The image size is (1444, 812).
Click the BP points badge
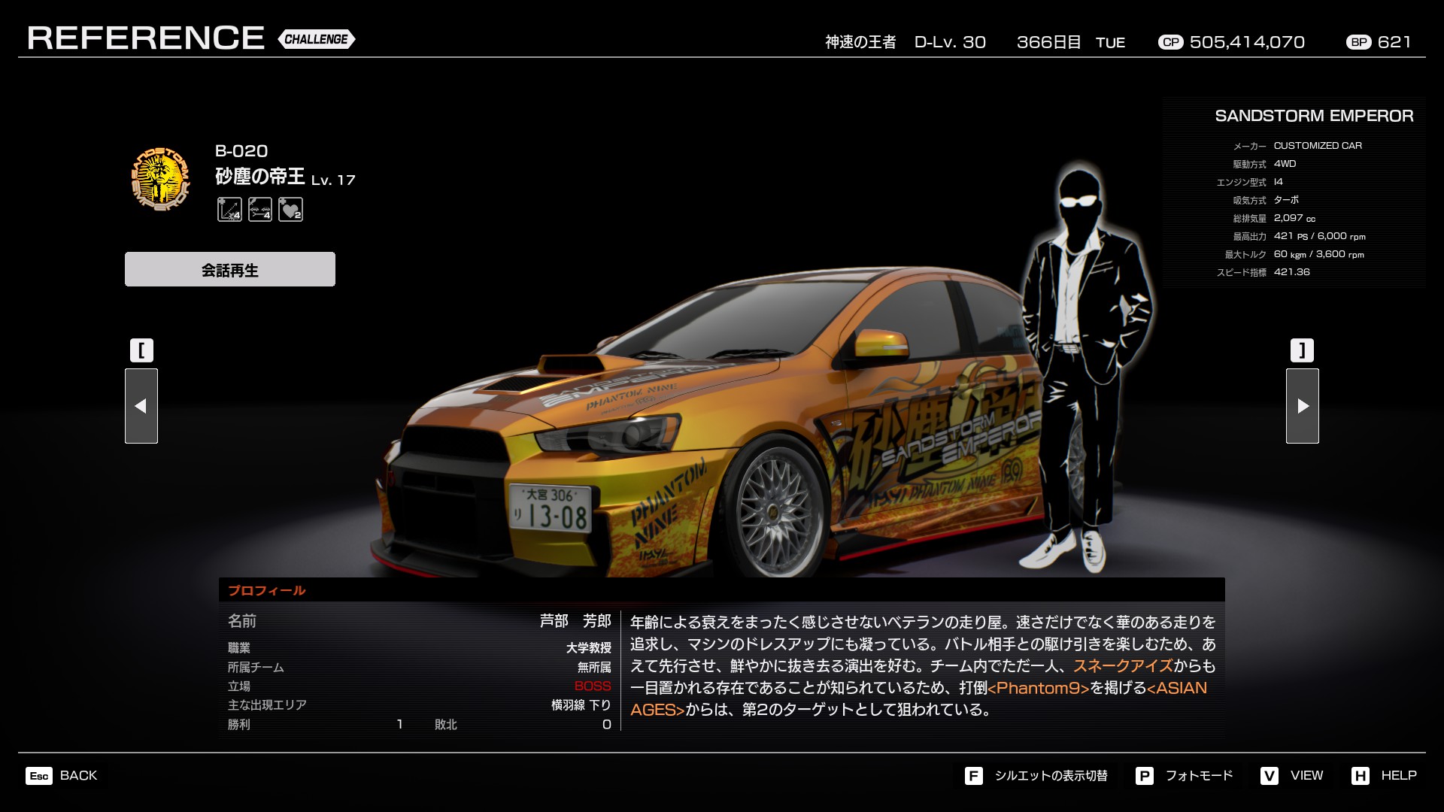pos(1358,42)
